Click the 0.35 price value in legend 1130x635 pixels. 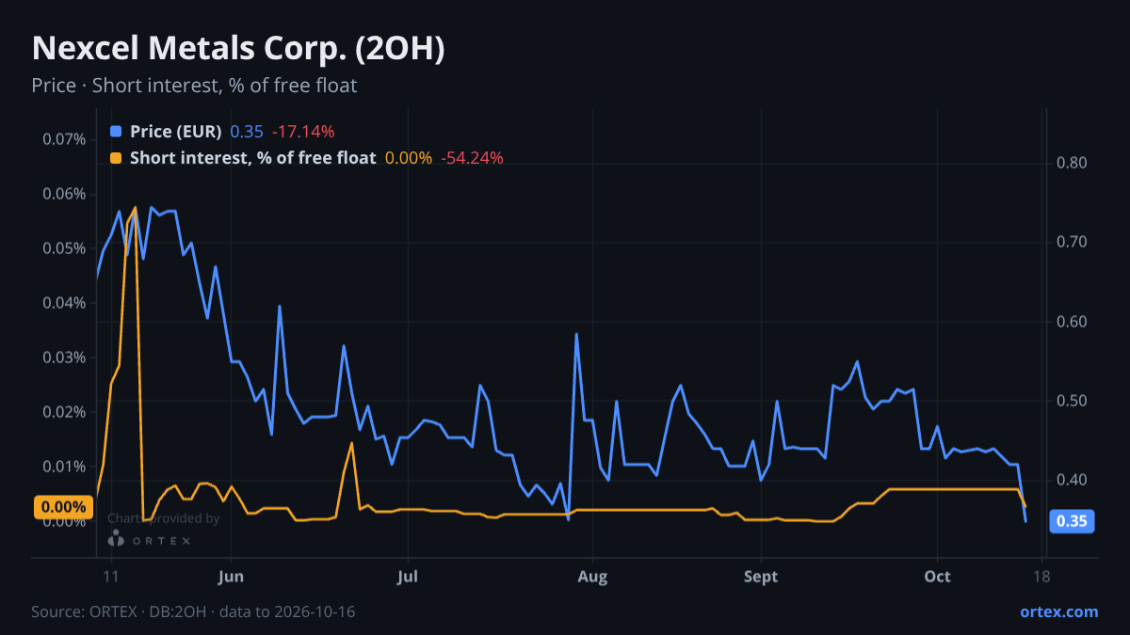coord(247,132)
